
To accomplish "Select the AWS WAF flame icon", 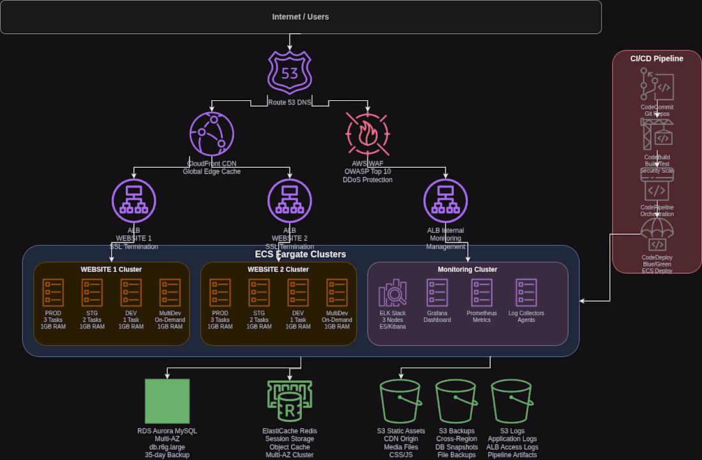I will point(368,134).
